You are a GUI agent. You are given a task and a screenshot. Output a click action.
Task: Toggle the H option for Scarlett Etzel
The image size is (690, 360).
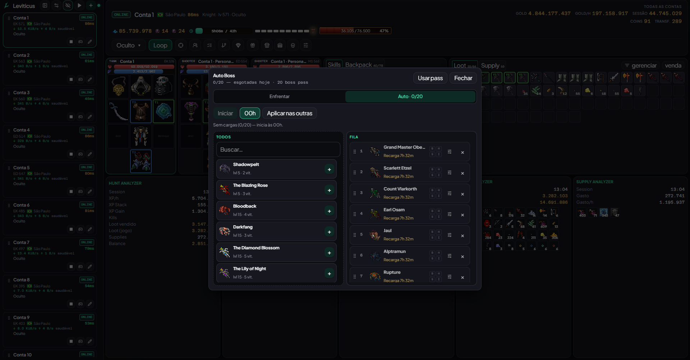pos(439,169)
